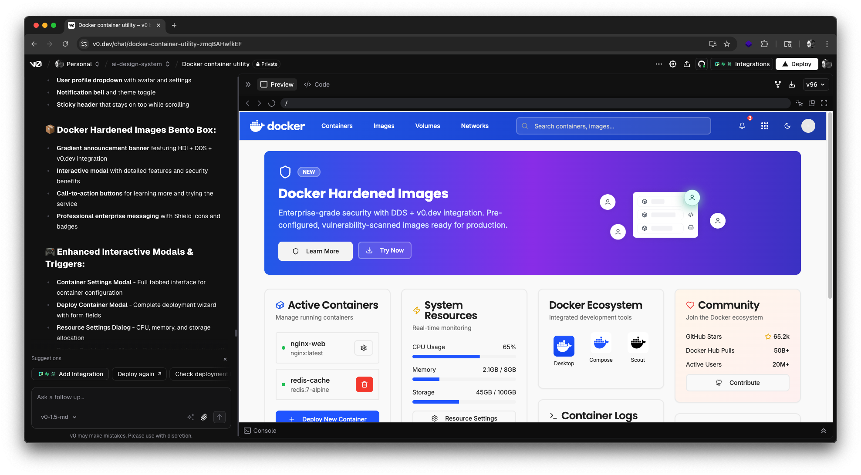861x475 pixels.
Task: Click the CPU Usage progress bar
Action: point(464,357)
